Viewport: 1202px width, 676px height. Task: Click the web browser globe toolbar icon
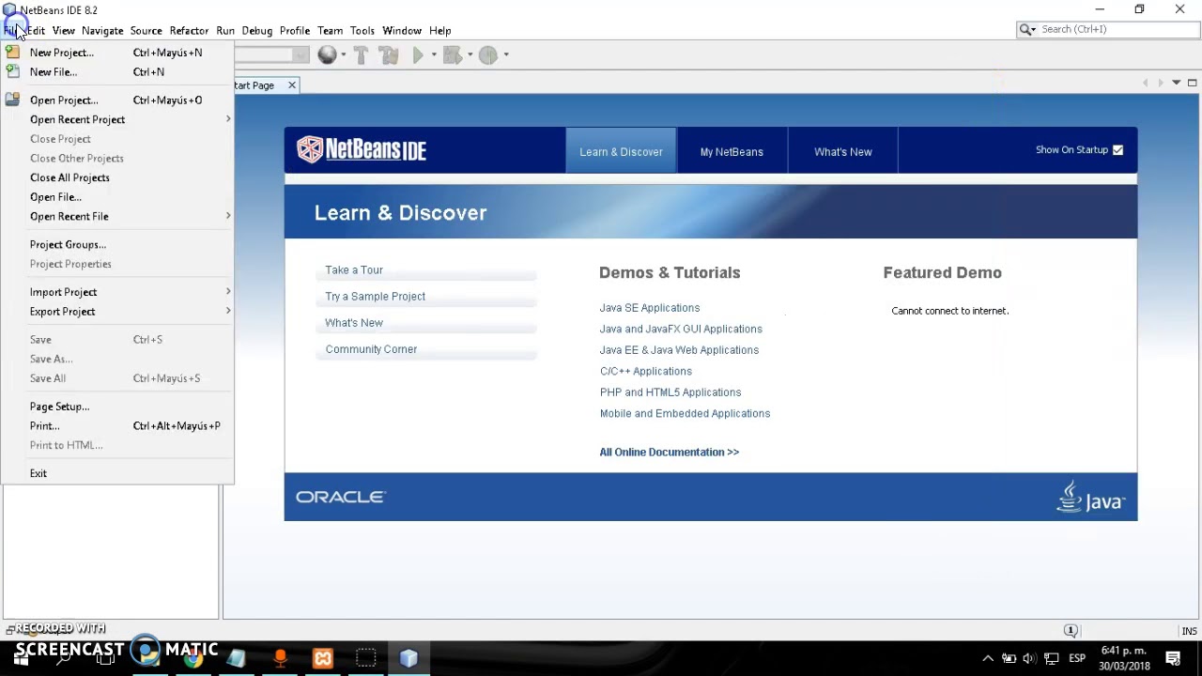[327, 55]
